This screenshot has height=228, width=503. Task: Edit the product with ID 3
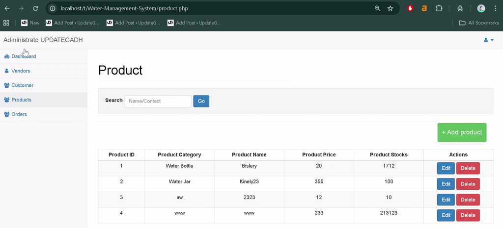(446, 200)
